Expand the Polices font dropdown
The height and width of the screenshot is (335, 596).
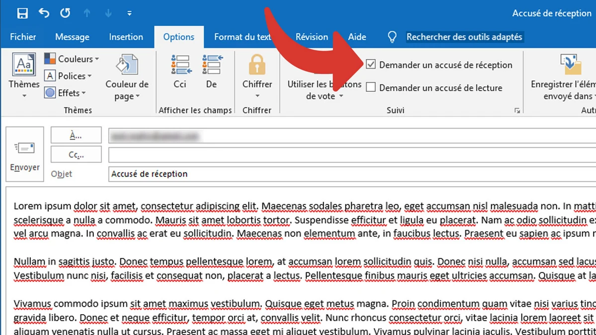pyautogui.click(x=69, y=76)
